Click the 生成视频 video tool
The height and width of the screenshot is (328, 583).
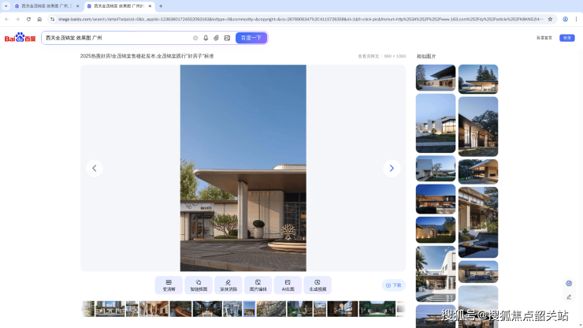pyautogui.click(x=317, y=285)
